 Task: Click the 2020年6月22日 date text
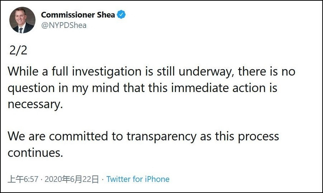[x=72, y=179]
